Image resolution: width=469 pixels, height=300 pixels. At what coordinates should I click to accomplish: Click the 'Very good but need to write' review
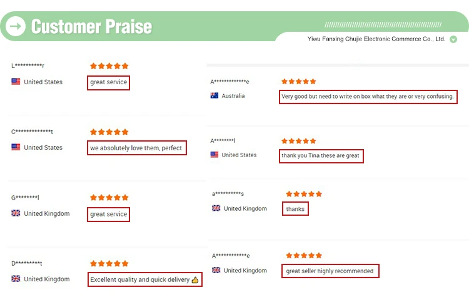point(368,97)
